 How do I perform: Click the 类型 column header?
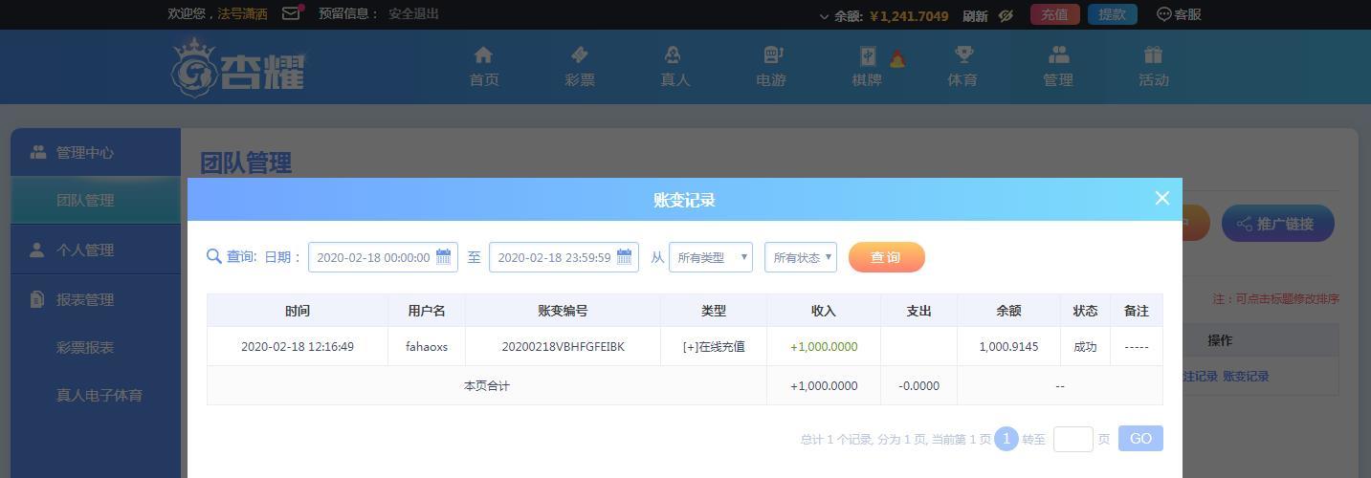(x=714, y=311)
